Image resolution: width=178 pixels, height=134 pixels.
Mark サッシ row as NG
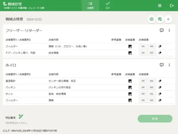[x=152, y=94]
